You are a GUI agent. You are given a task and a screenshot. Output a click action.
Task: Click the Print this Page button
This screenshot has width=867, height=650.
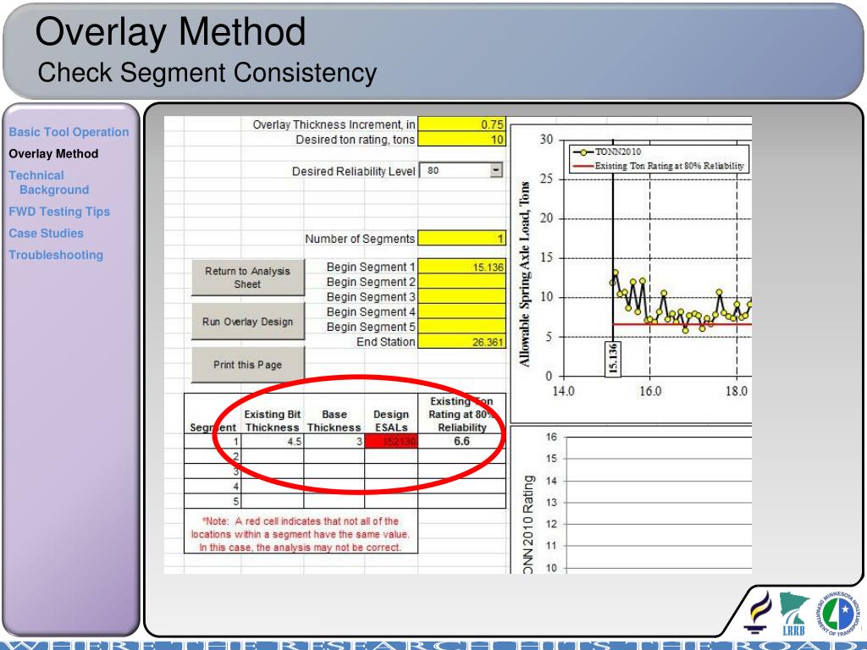[x=248, y=365]
